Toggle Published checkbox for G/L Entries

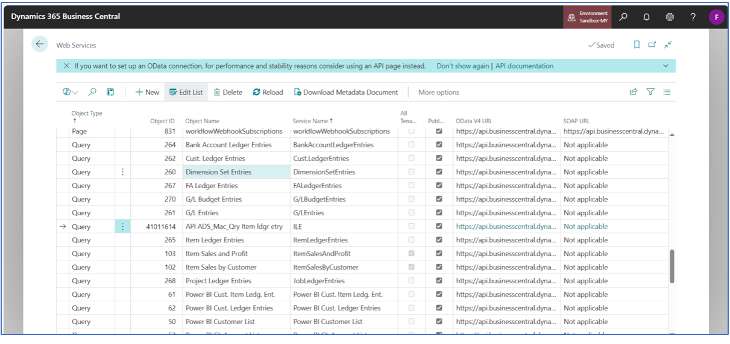pos(439,213)
